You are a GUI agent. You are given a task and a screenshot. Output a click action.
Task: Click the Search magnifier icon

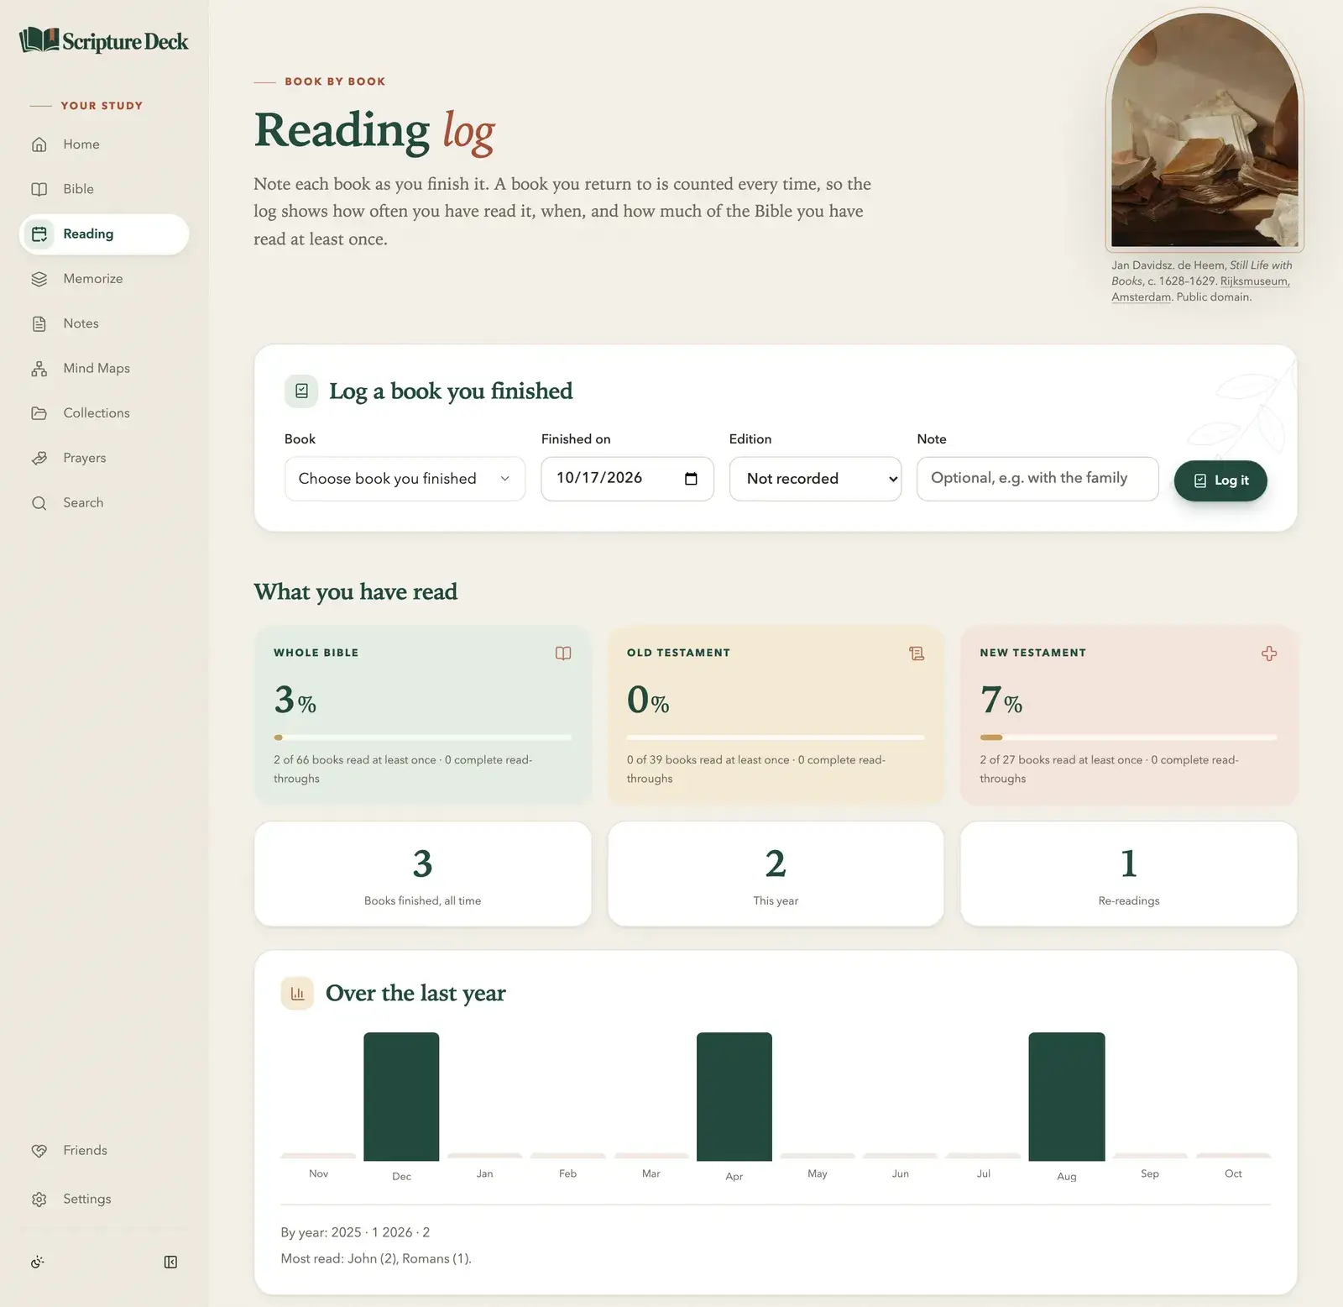coord(39,502)
